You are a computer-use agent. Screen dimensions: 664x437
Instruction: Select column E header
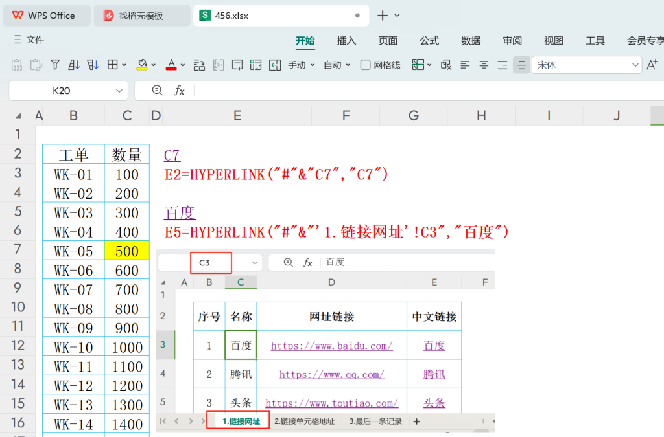click(x=237, y=115)
